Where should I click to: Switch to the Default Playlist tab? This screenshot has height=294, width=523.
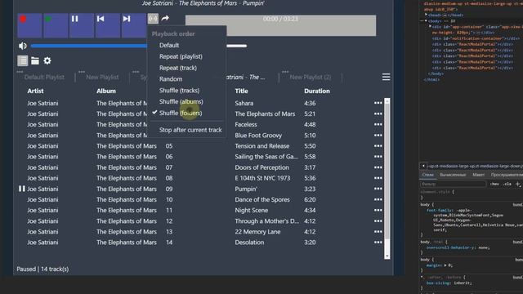(44, 77)
